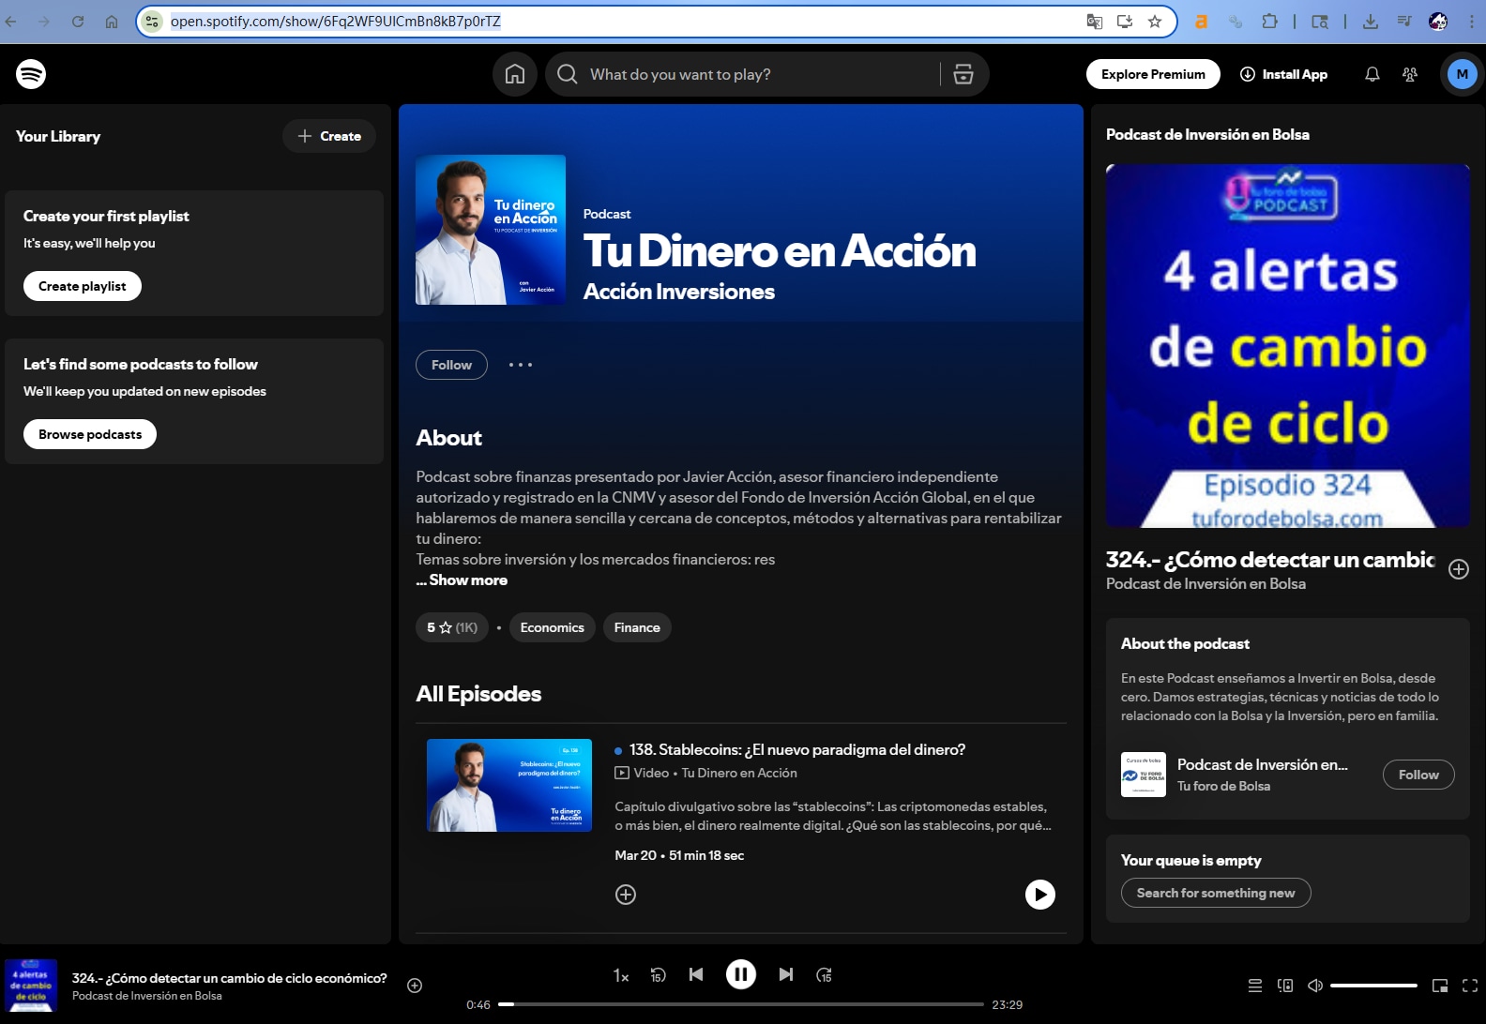Open browser Downloads
This screenshot has width=1486, height=1024.
click(x=1371, y=22)
